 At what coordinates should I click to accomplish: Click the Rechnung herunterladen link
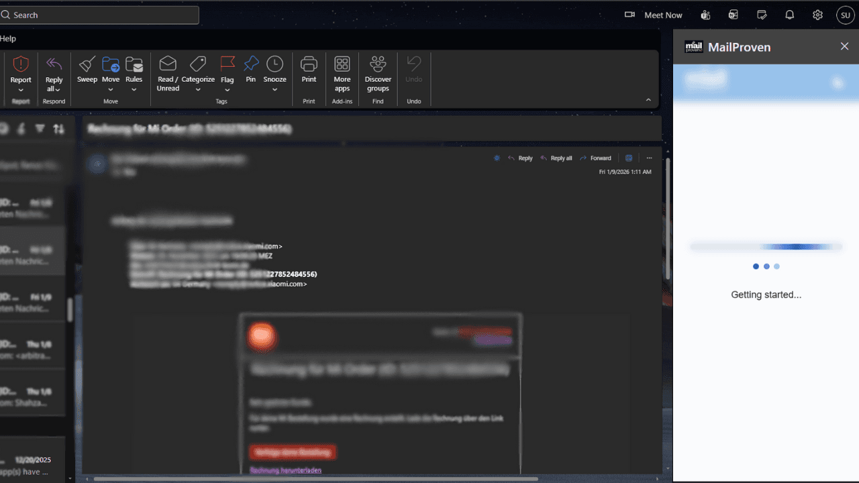(x=285, y=470)
